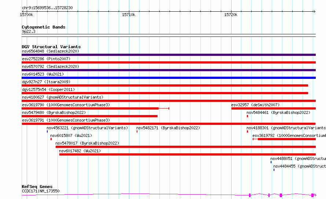
Task: Click the first magenta CCDC171 exon block
Action: (x=250, y=195)
